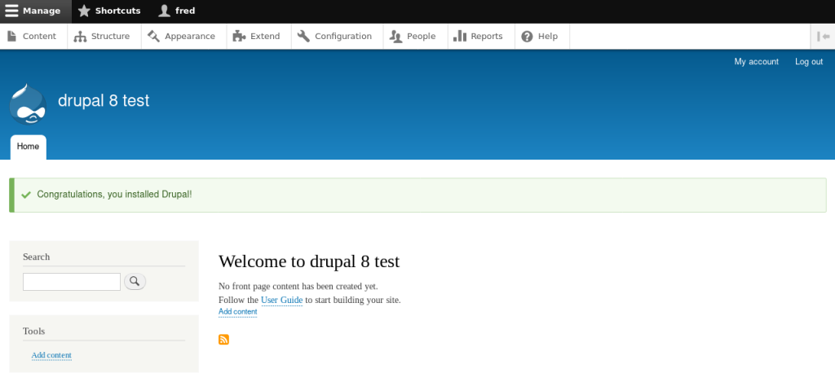The width and height of the screenshot is (835, 391).
Task: Focus the Search input field
Action: pyautogui.click(x=72, y=282)
